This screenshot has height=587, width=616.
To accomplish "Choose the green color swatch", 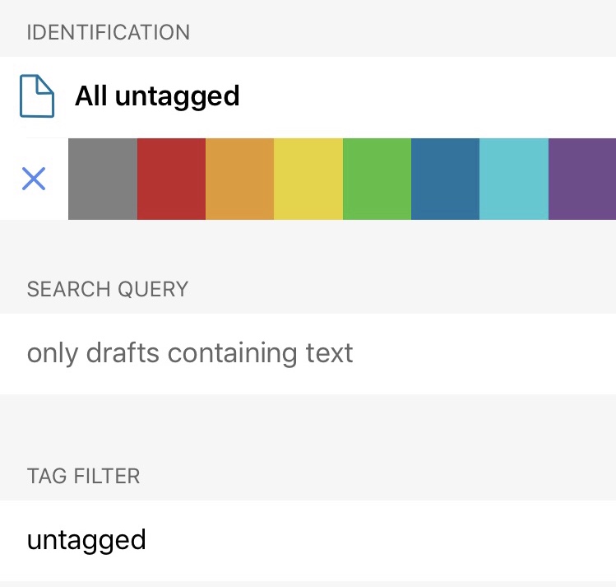I will (x=377, y=179).
